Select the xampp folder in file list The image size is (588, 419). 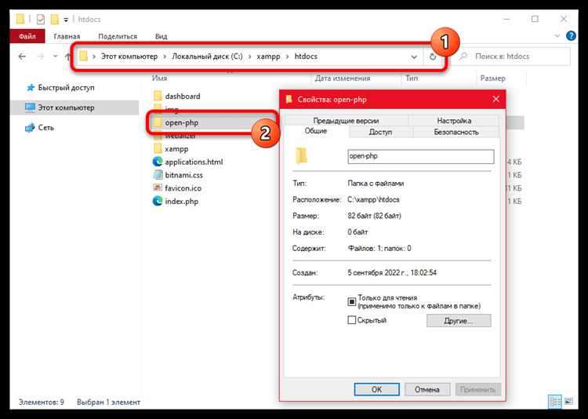point(176,148)
